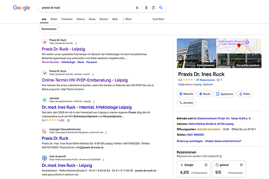Go to Google homepage via logo

[x=21, y=8]
